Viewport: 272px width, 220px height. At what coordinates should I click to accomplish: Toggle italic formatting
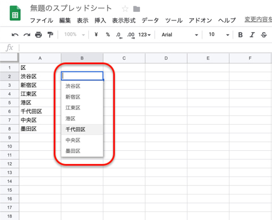tap(252, 35)
